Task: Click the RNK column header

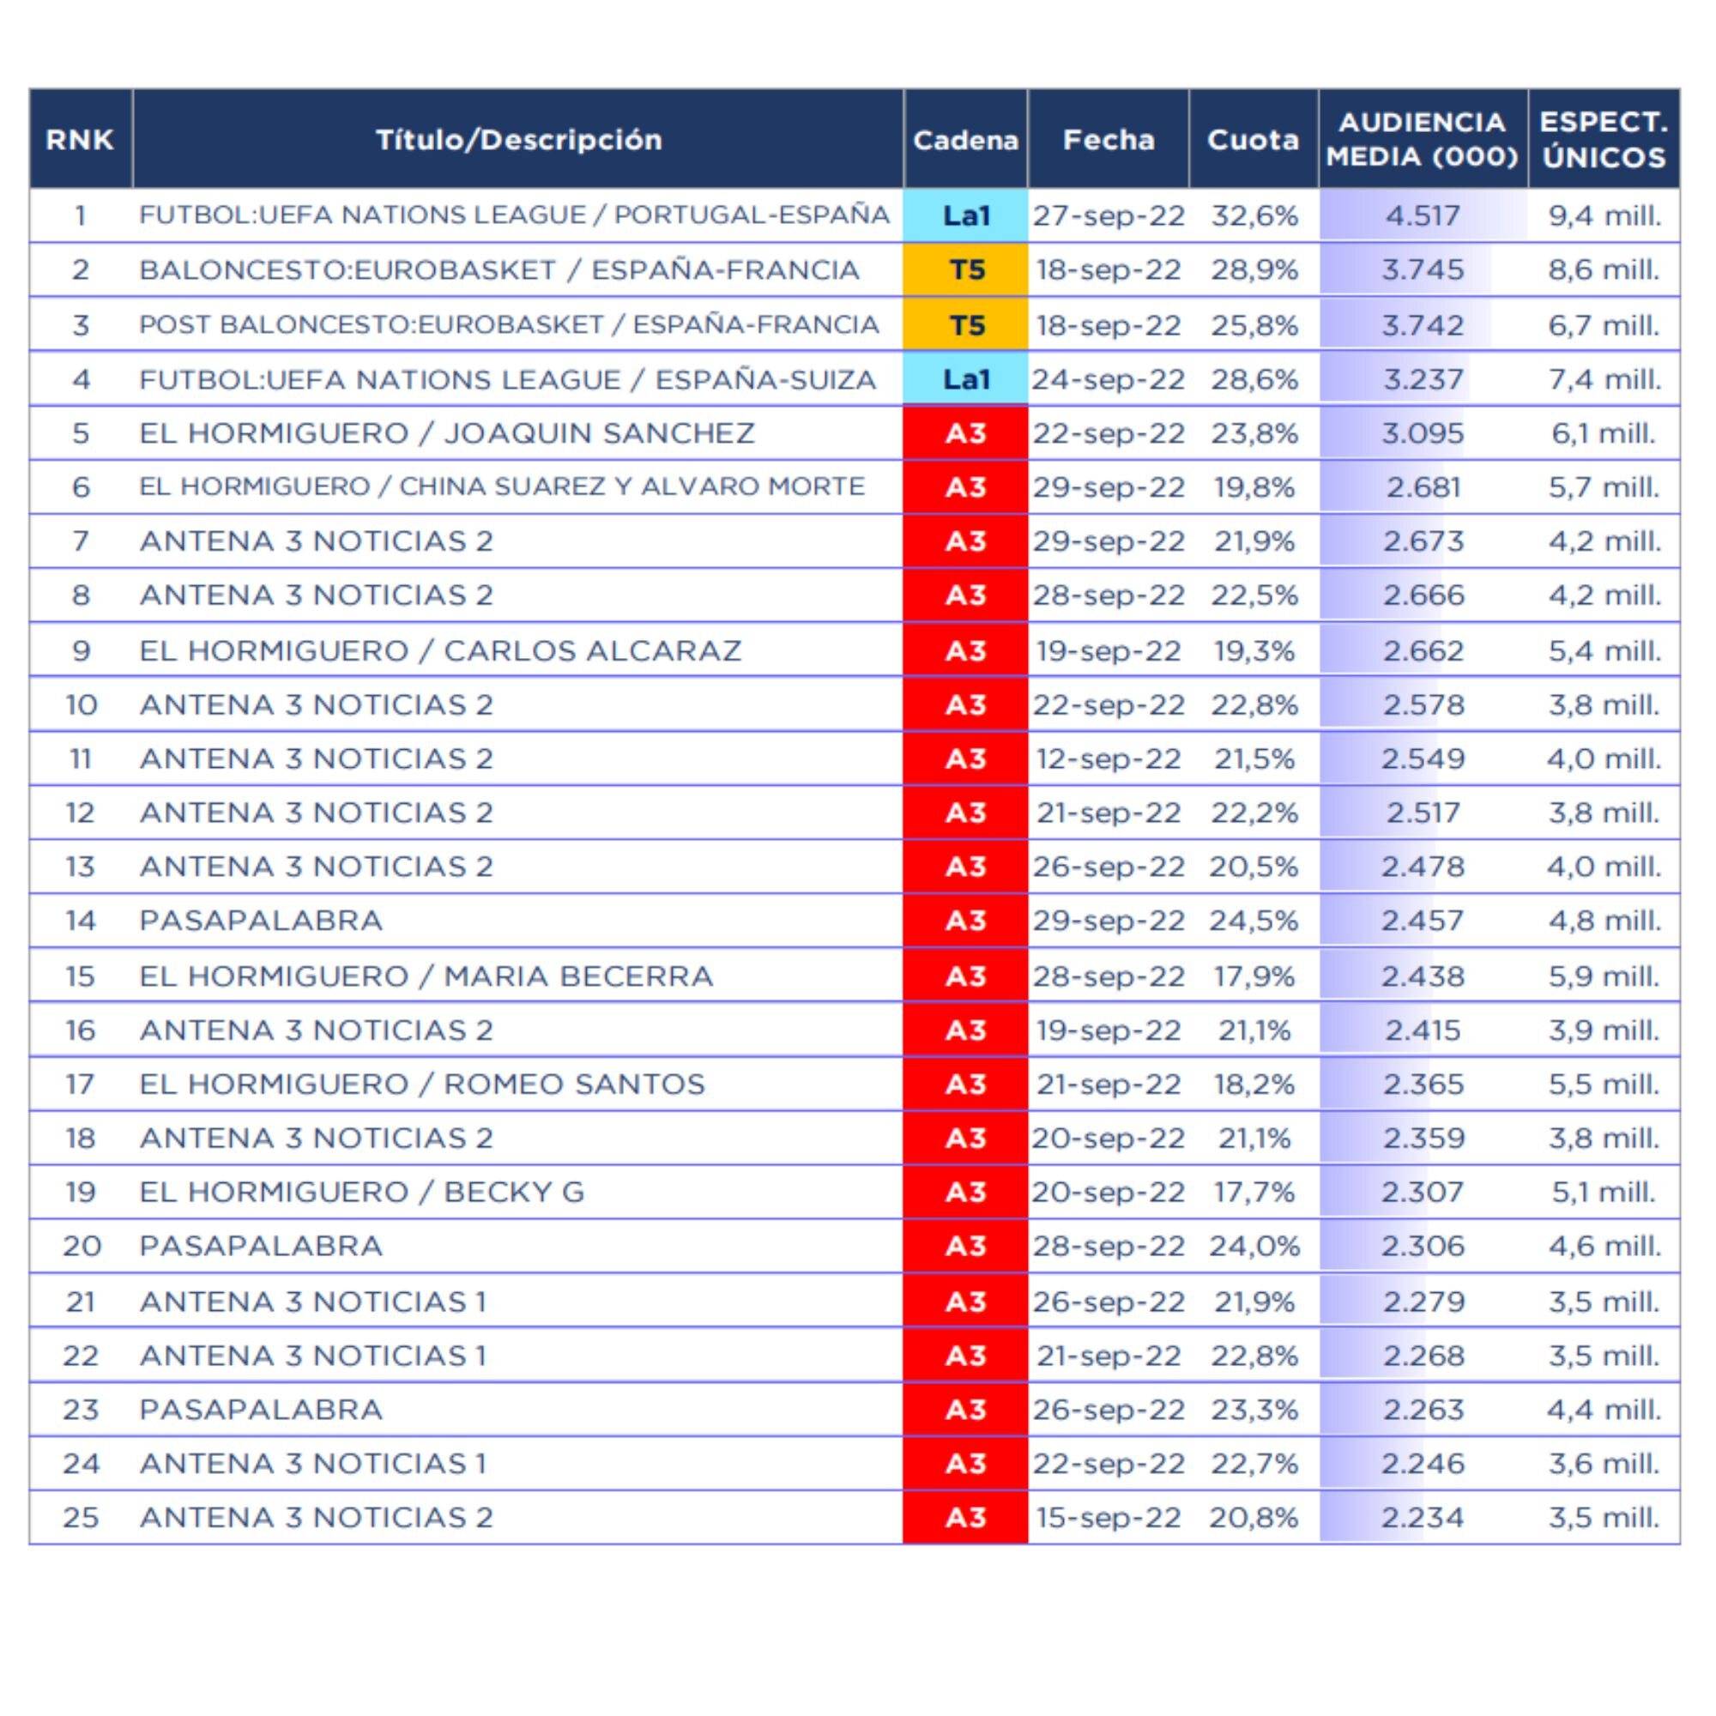Action: (80, 140)
